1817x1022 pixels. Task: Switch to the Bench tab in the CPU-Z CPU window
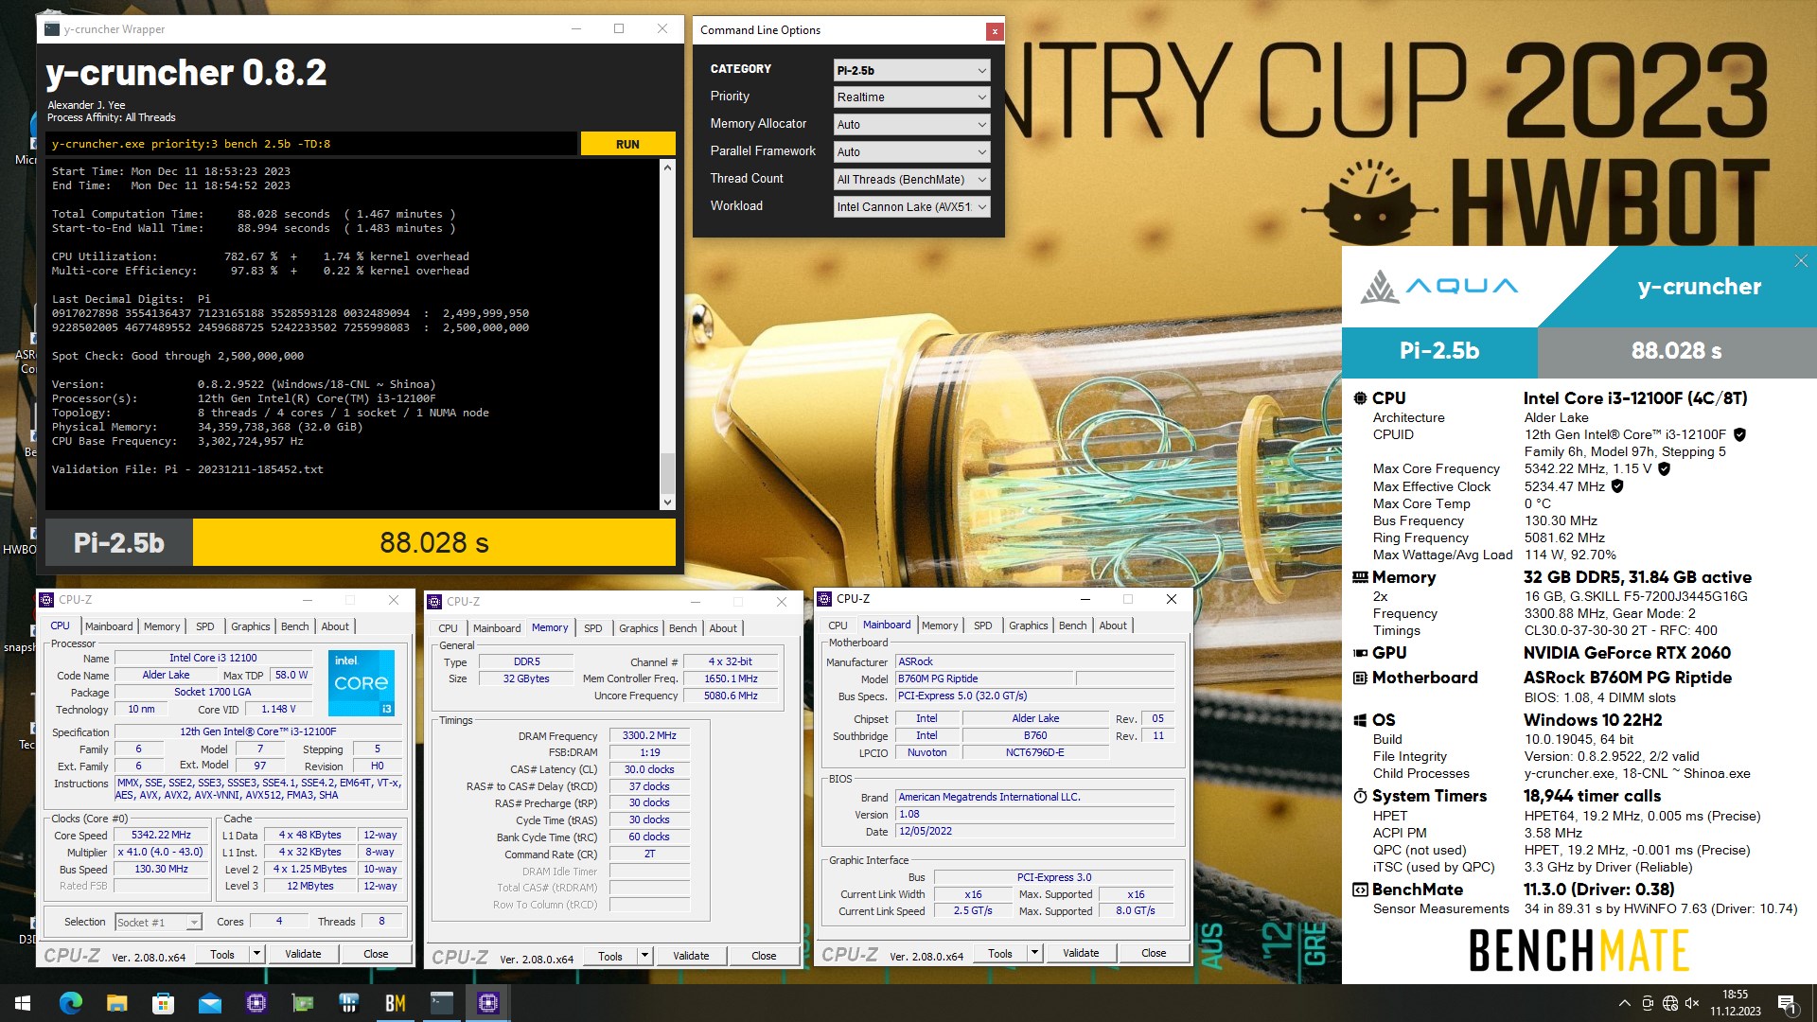(294, 626)
